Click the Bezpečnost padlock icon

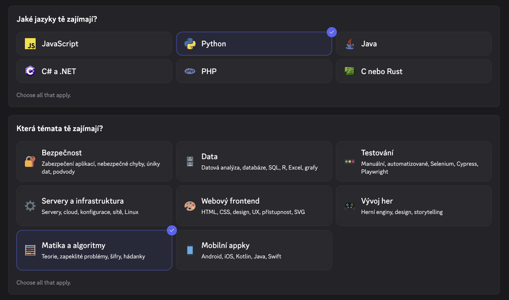tap(30, 161)
